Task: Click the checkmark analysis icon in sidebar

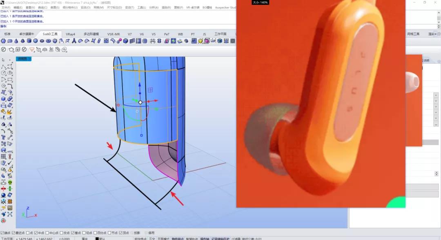Action: (10, 163)
